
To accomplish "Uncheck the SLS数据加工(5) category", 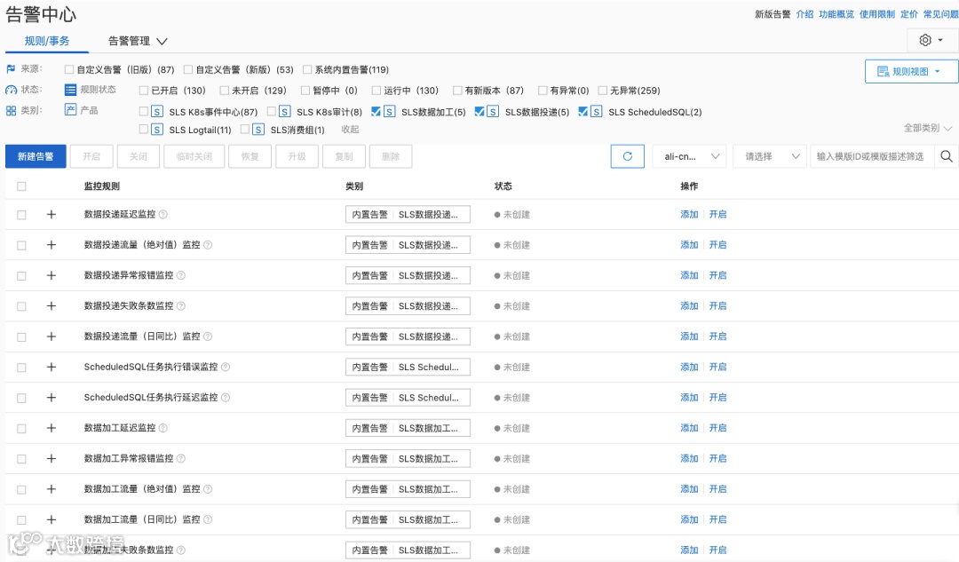I will click(376, 111).
